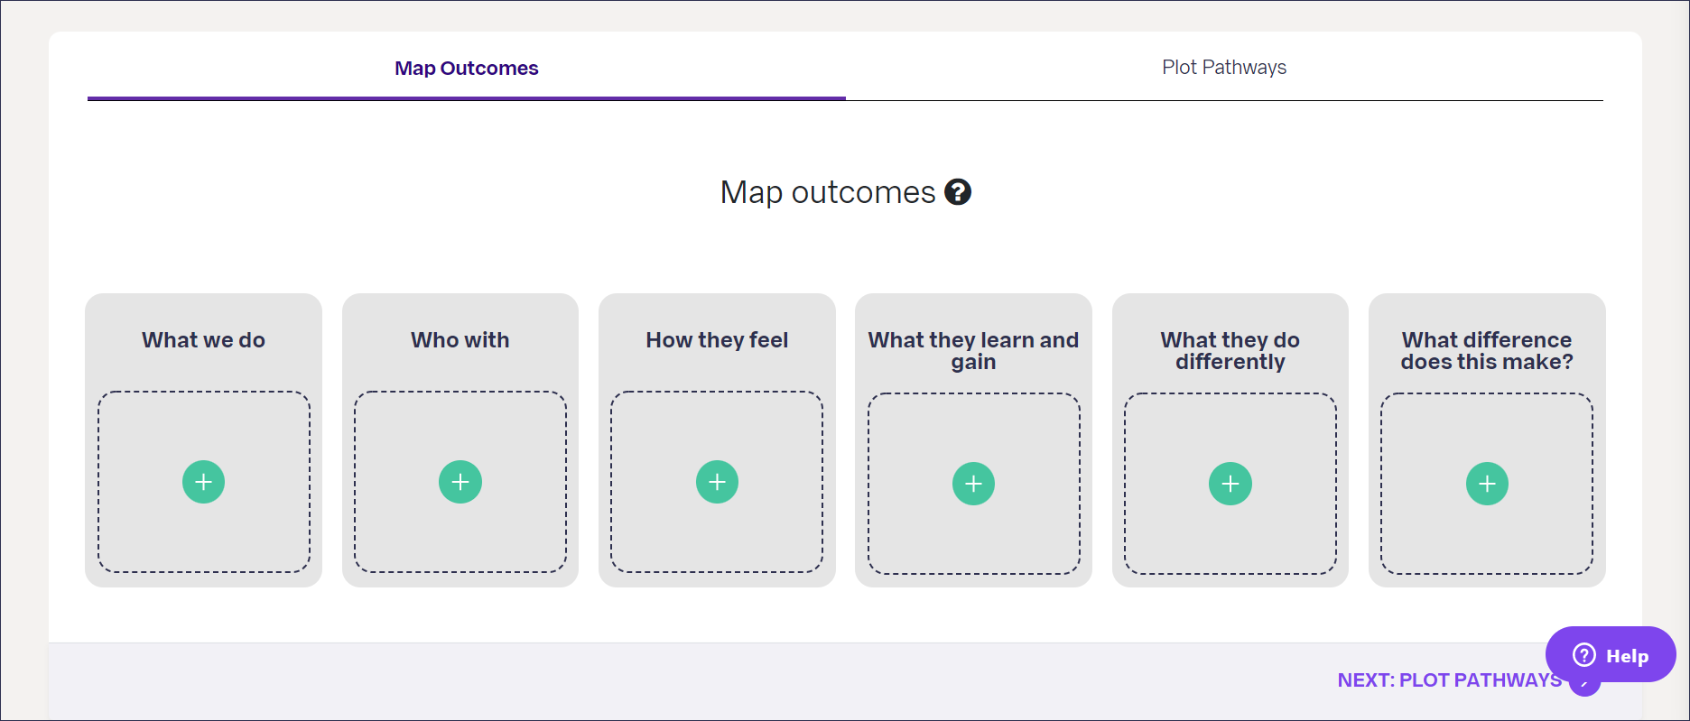Add an item under Who with
The image size is (1690, 721).
coord(460,482)
